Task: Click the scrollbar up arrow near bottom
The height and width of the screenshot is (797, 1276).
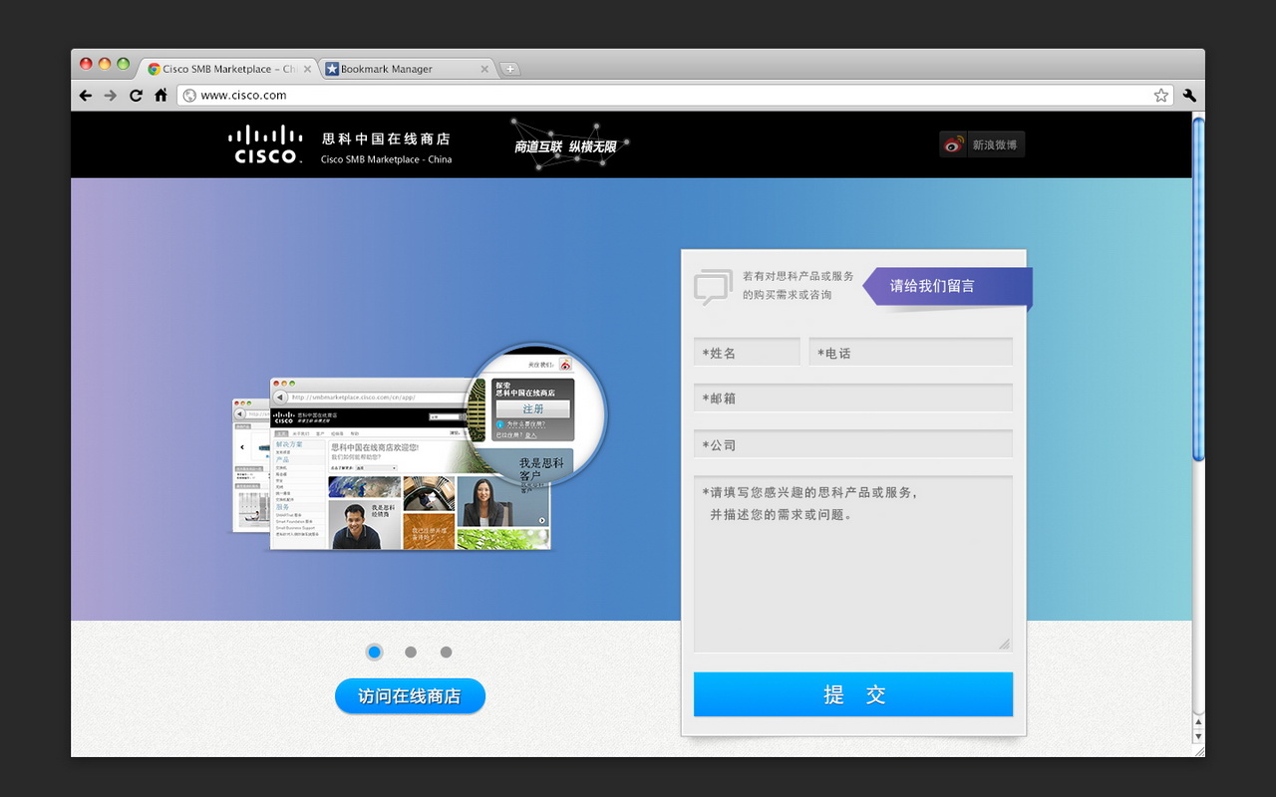Action: (x=1198, y=721)
